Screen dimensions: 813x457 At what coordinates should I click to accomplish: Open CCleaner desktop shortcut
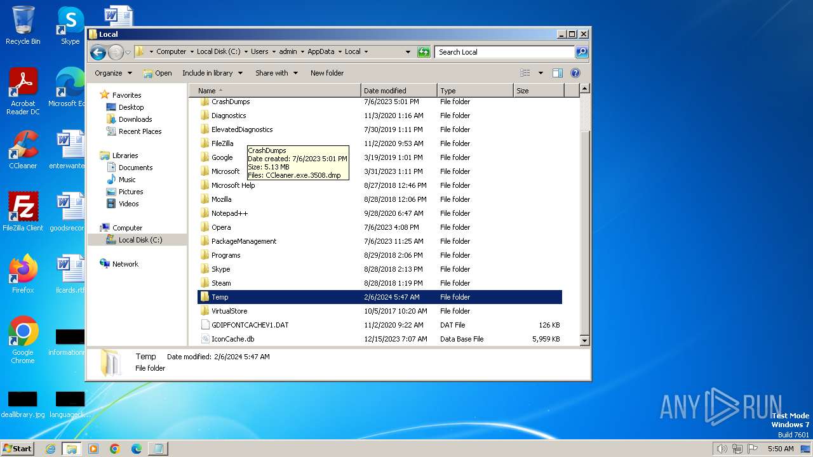pyautogui.click(x=23, y=150)
